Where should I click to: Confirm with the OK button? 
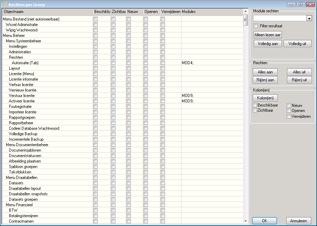[x=264, y=221]
